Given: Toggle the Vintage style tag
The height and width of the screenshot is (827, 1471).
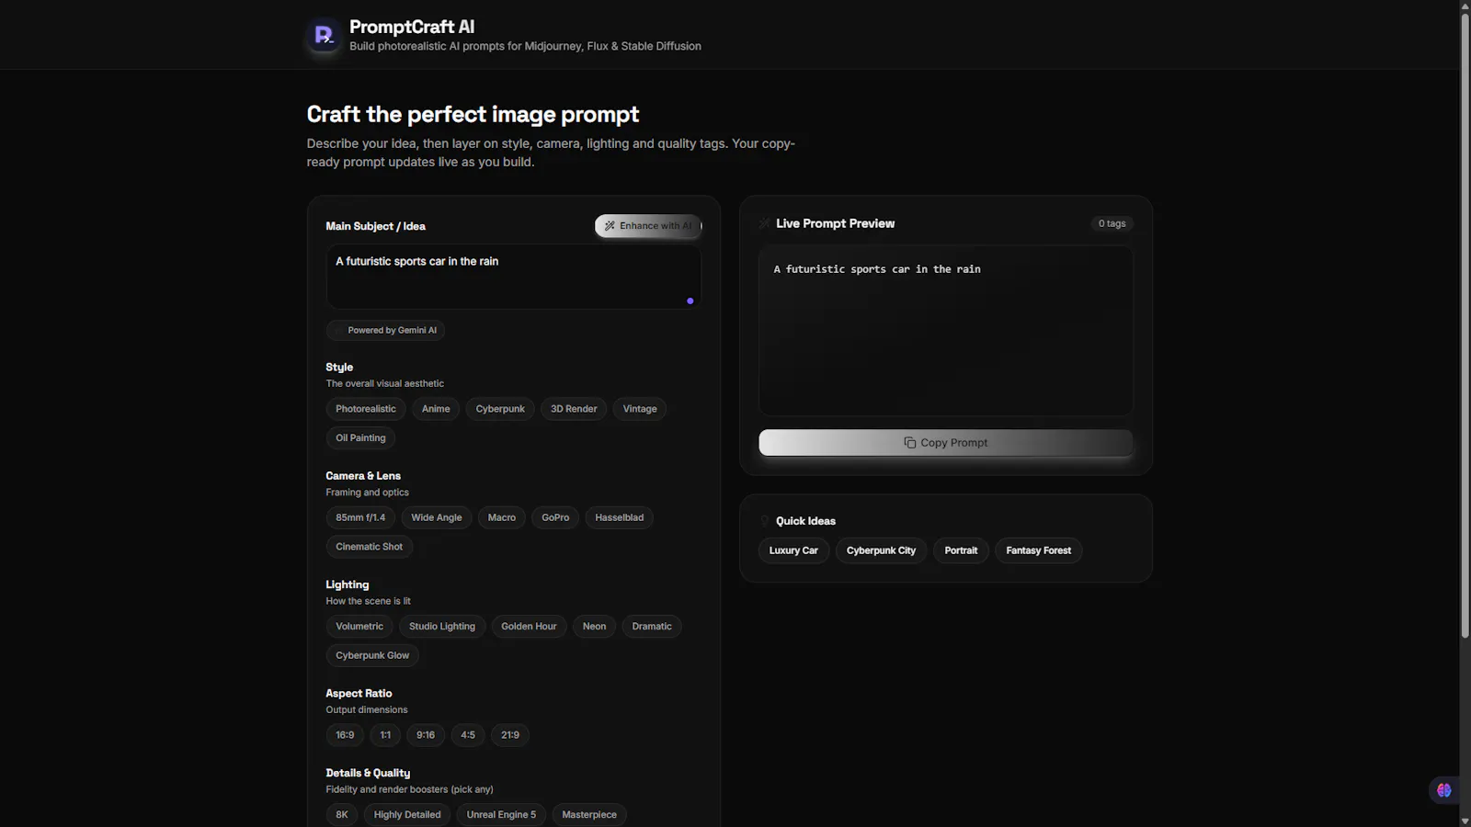Looking at the screenshot, I should (x=640, y=409).
